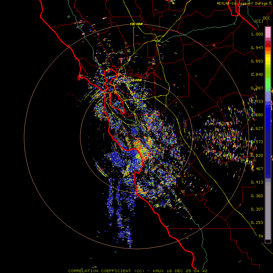The width and height of the screenshot is (273, 273).
Task: Click the 0.520 scale value
Action: point(257,156)
